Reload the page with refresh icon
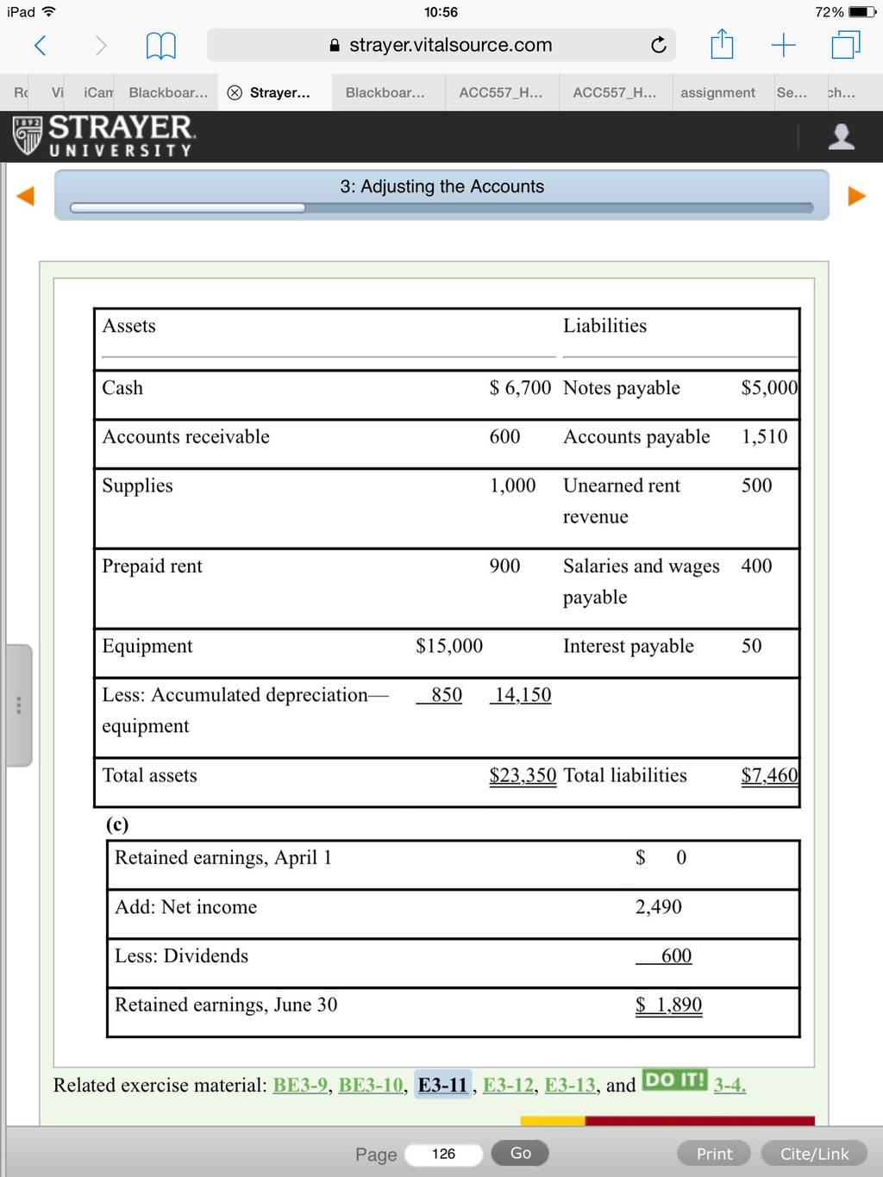 (x=658, y=45)
